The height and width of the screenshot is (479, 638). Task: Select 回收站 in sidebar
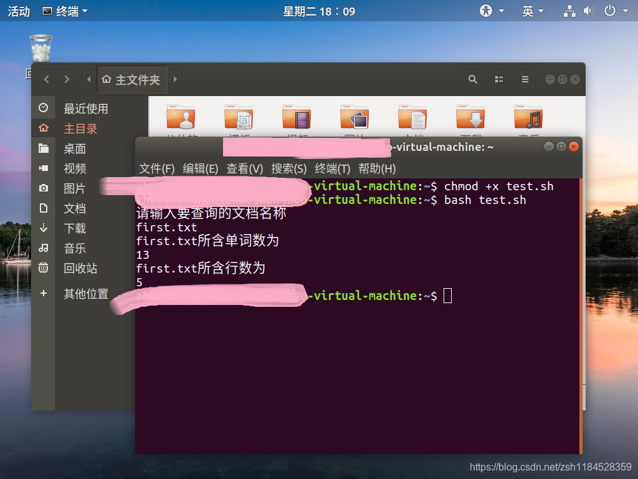(x=80, y=268)
